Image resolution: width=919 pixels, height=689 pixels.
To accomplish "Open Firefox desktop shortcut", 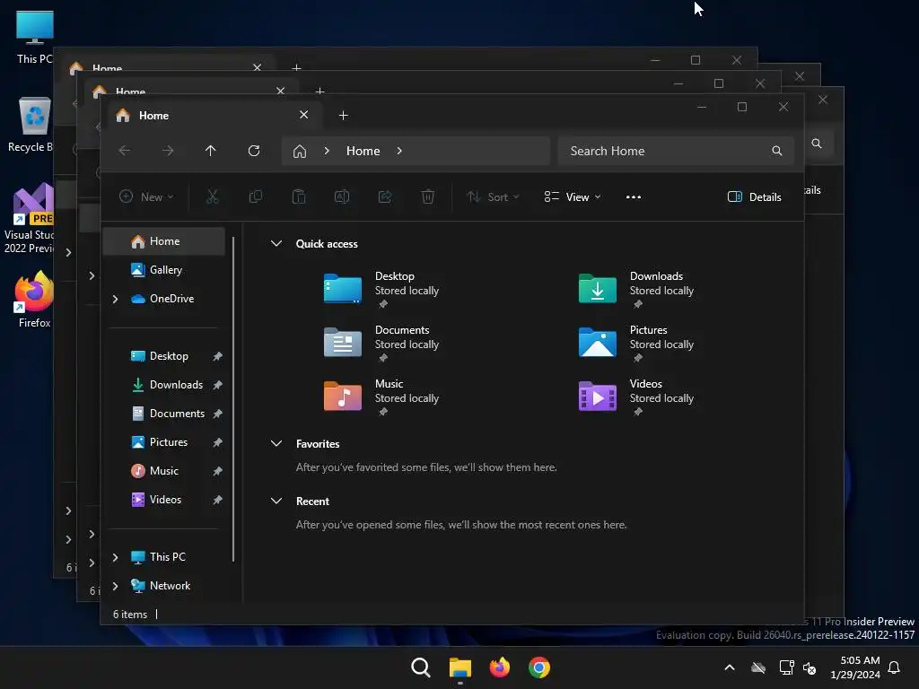I will tap(34, 300).
